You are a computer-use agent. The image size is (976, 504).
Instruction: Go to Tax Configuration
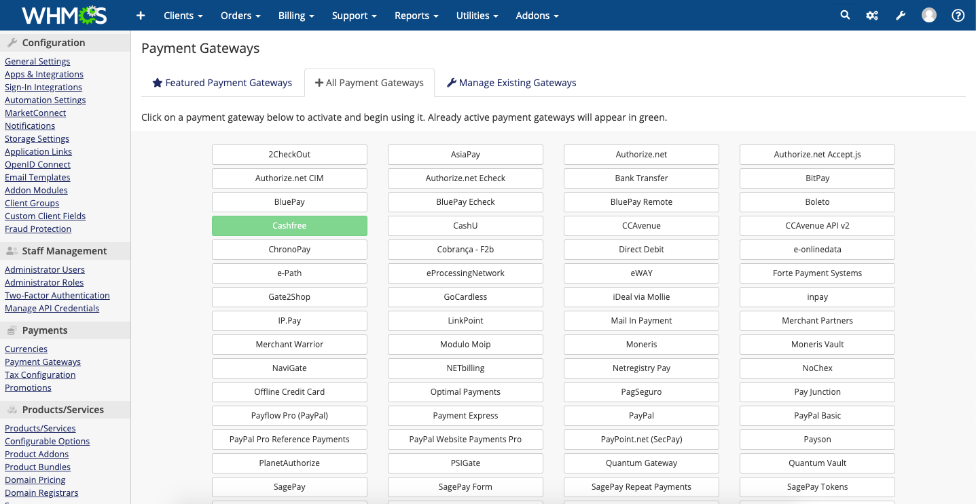pos(40,374)
